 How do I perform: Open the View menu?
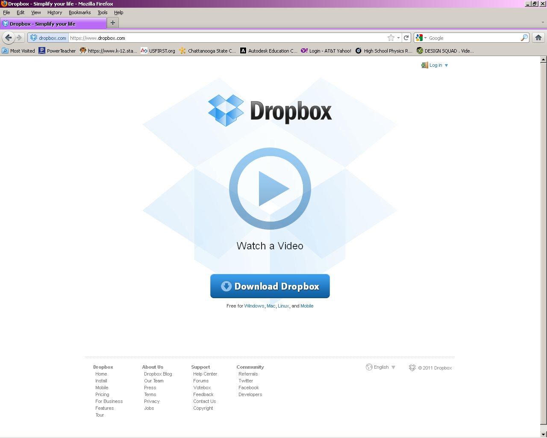click(36, 12)
